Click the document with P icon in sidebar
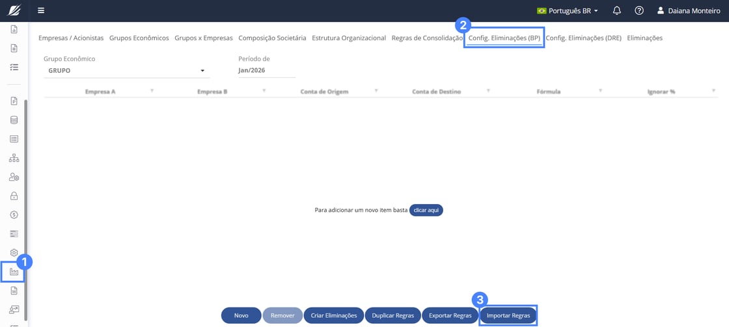The image size is (729, 327). coord(14,101)
